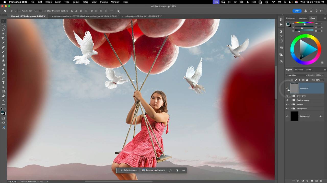Viewport: 327px width, 183px height.
Task: Choose the Lasso tool
Action: coord(3,29)
